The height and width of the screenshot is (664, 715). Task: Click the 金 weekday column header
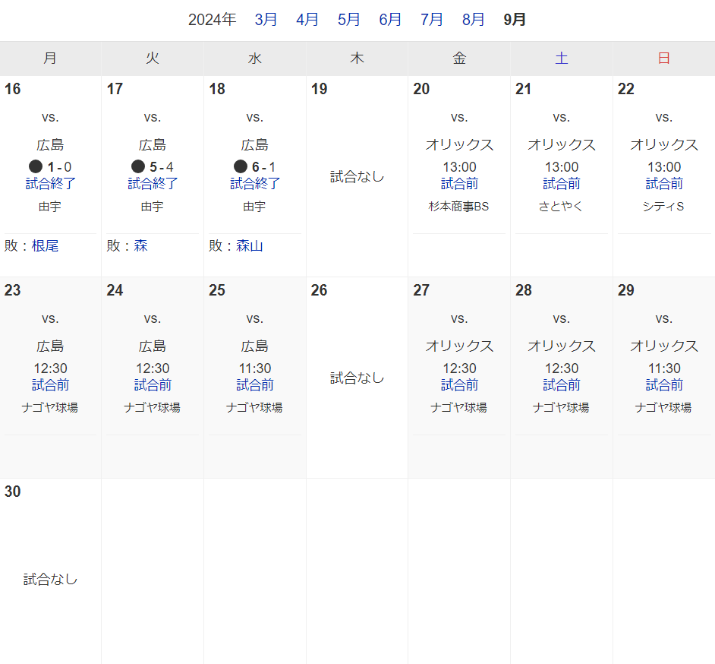pos(459,58)
